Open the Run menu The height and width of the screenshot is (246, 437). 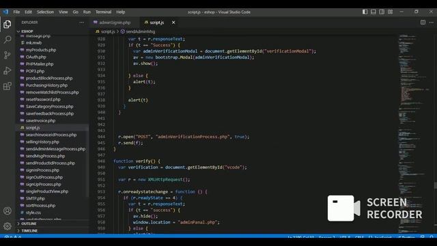click(x=87, y=12)
